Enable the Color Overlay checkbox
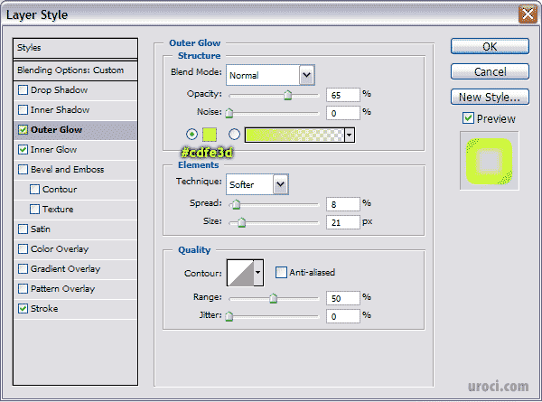The image size is (542, 402). click(23, 249)
